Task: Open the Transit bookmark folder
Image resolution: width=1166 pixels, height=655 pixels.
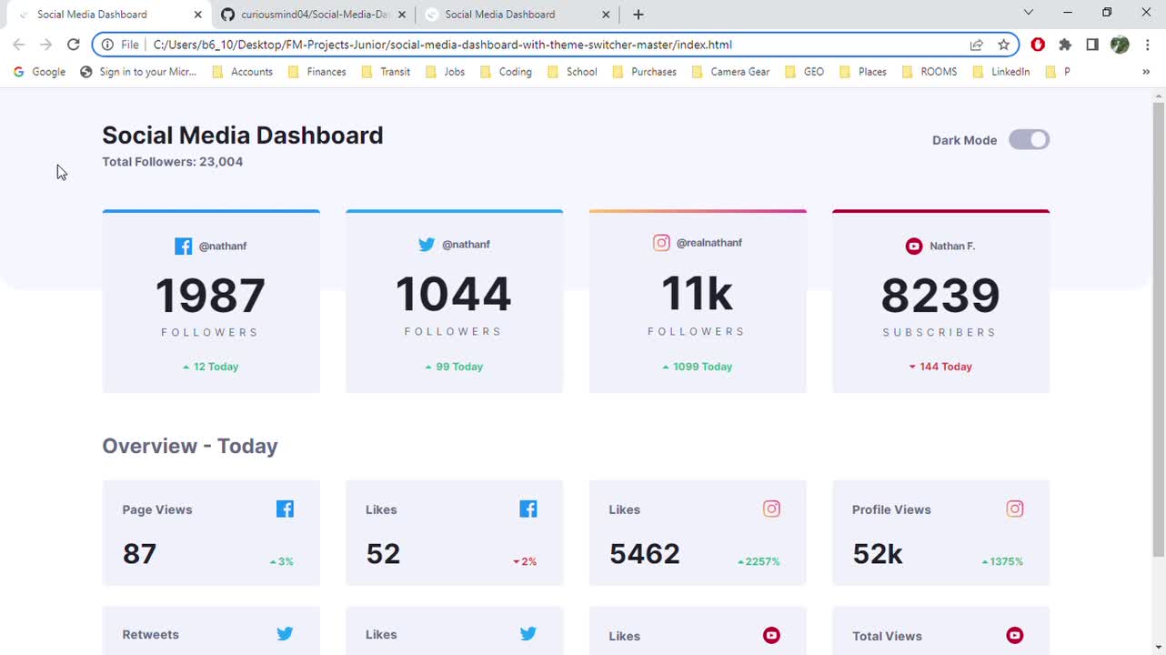Action: pyautogui.click(x=386, y=72)
